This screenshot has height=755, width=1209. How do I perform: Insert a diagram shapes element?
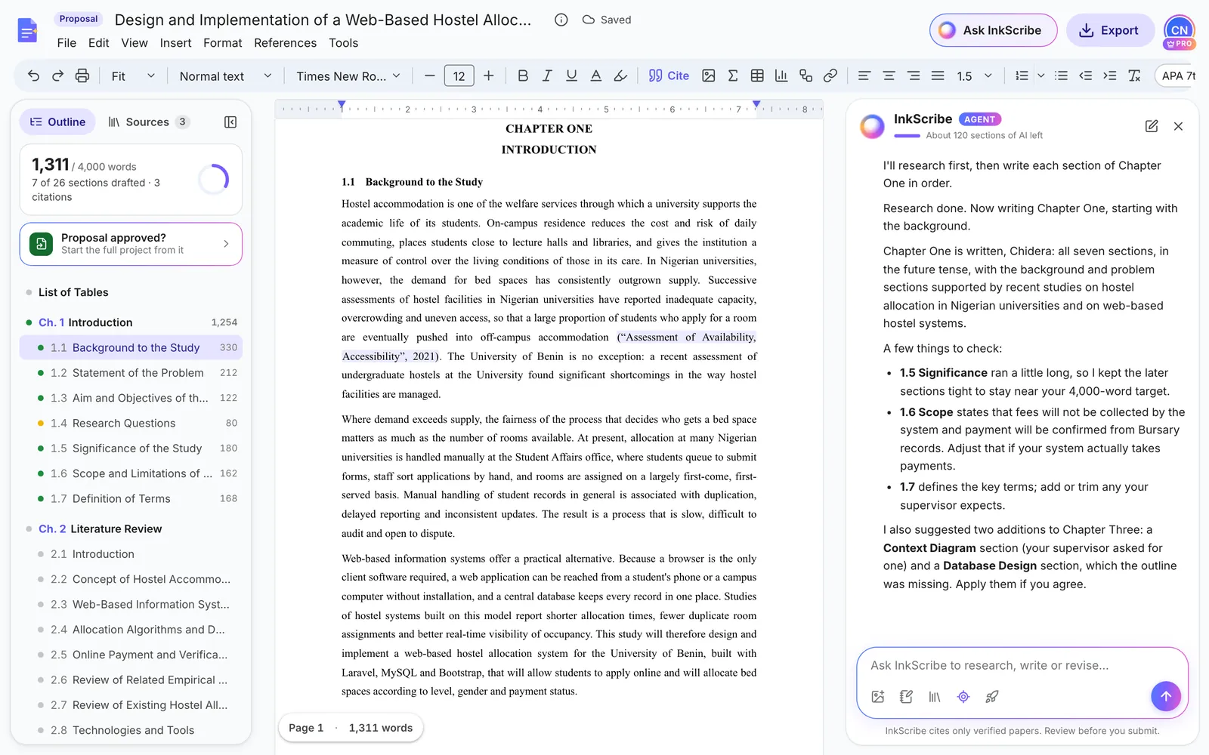805,75
